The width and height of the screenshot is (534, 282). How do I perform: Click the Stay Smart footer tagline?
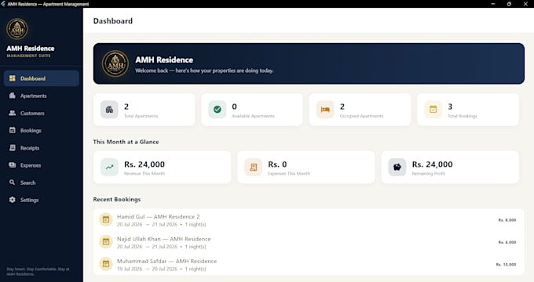pyautogui.click(x=38, y=271)
